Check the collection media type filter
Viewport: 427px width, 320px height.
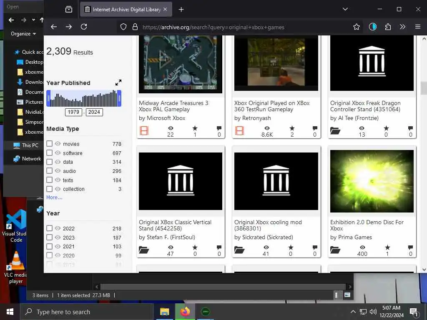coord(49,189)
